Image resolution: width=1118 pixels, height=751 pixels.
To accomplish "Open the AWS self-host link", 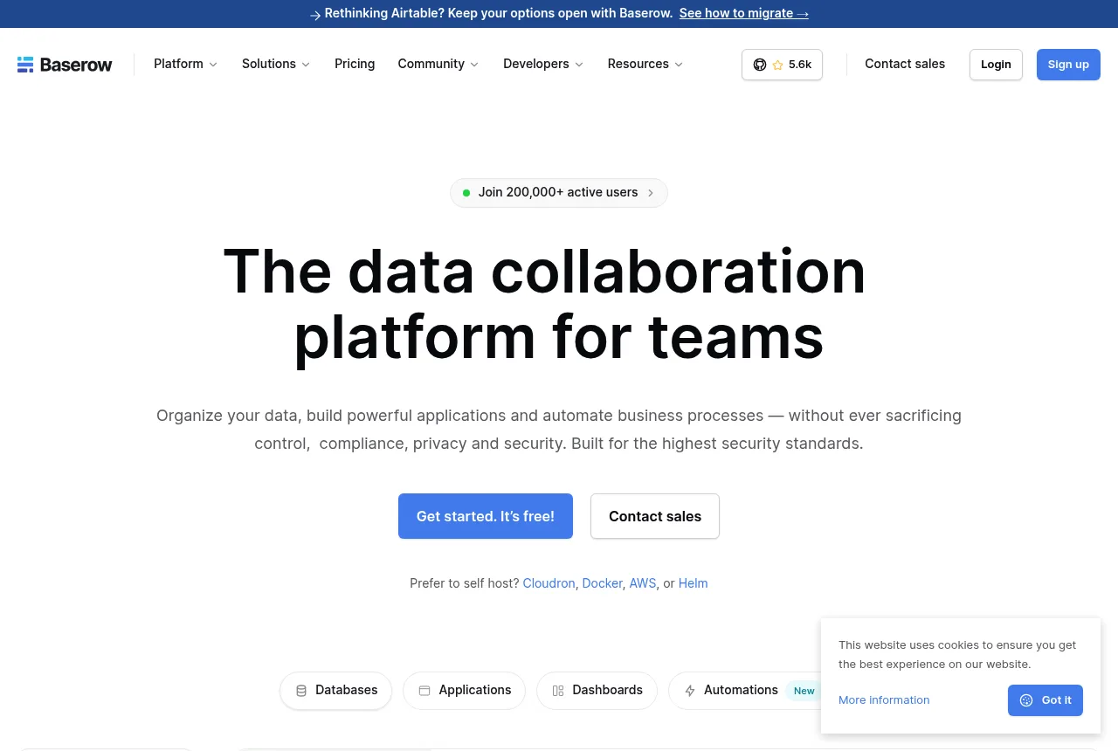I will (643, 583).
